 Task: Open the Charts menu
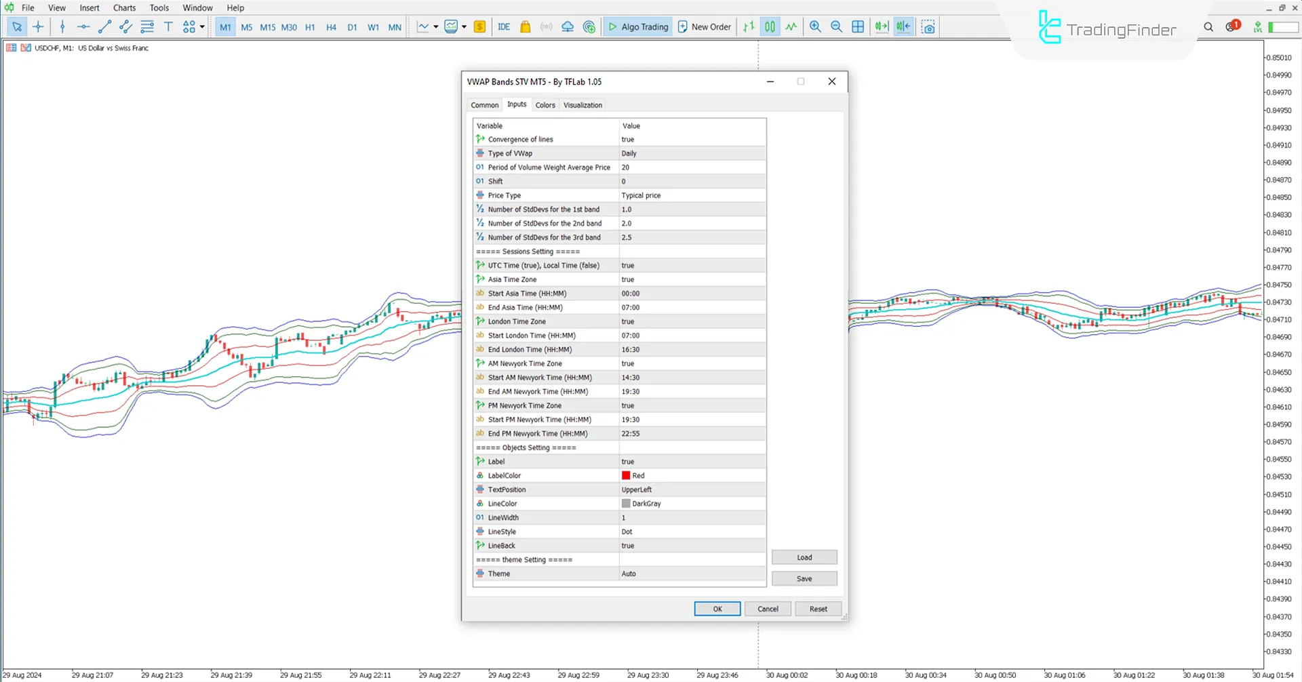124,8
